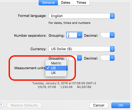Expand currency Decimal separator dropdown arrow

click(112, 58)
